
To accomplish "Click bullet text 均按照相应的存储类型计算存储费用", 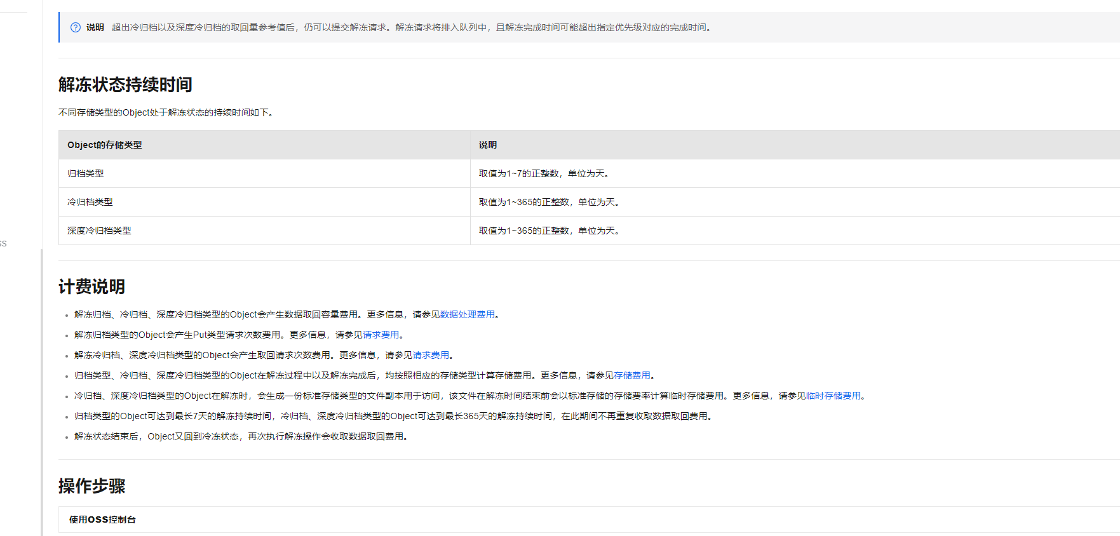I will tap(364, 375).
